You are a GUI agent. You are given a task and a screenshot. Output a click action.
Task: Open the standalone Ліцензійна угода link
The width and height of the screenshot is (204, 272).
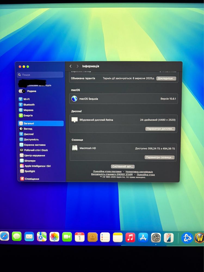tap(146, 175)
